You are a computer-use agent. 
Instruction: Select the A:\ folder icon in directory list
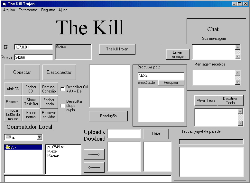coord(8,147)
